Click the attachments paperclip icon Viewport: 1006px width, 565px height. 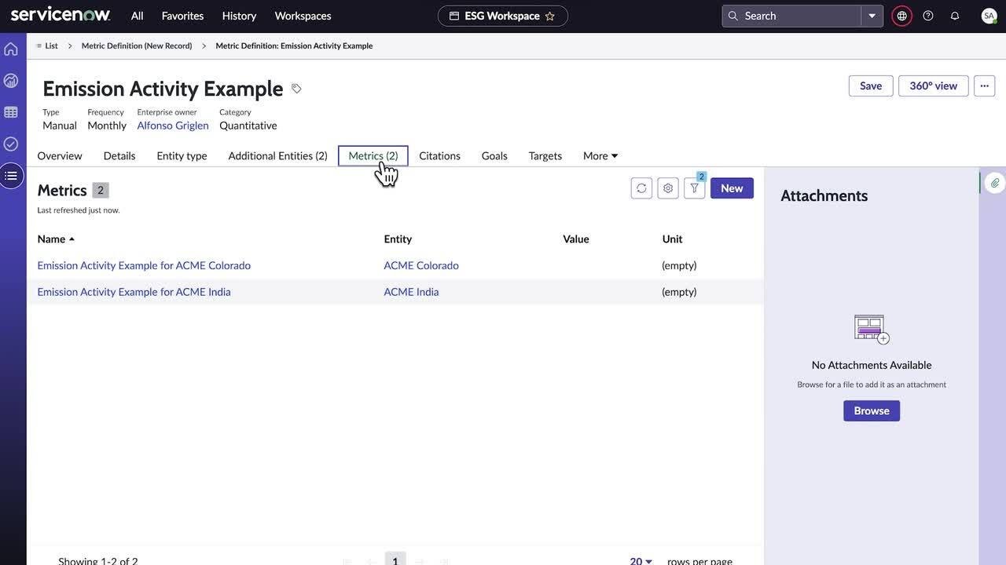pyautogui.click(x=995, y=183)
